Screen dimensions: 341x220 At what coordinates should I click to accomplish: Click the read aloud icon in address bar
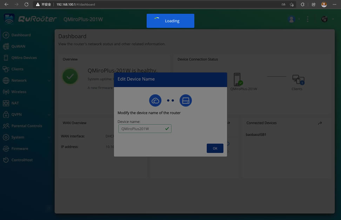click(283, 4)
